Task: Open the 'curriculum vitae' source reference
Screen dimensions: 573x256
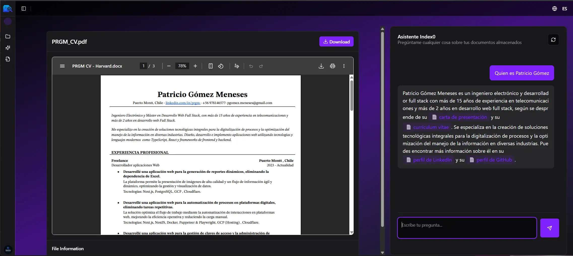Action: [x=431, y=127]
